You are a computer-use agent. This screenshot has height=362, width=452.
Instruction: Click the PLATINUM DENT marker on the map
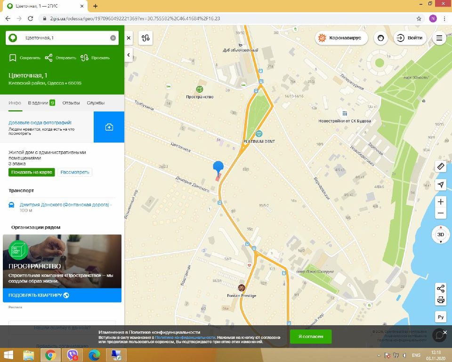click(x=259, y=134)
